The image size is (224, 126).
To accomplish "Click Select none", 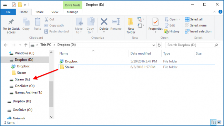I will 196,25.
